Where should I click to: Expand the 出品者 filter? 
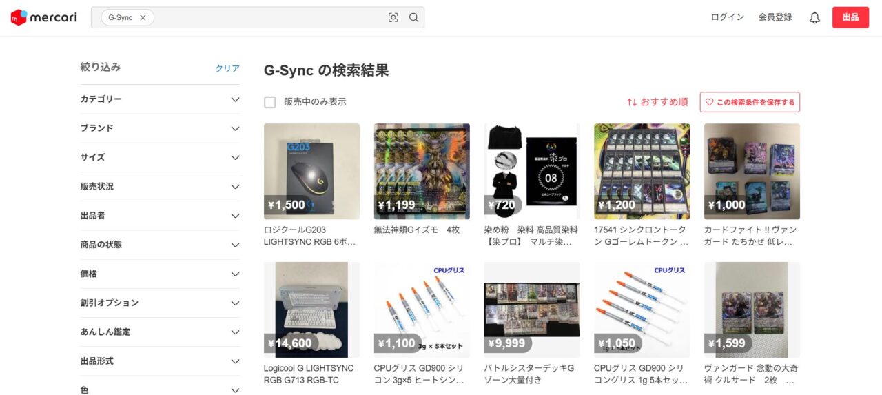(160, 216)
